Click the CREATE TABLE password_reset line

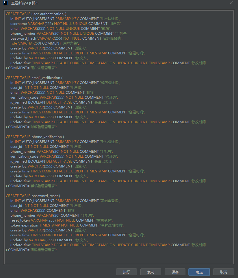[33, 196]
